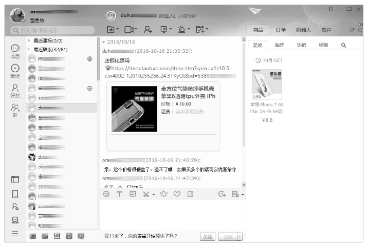Viewport: 369px width, 249px height.
Task: Open chat history record icon
Action: 235,194
